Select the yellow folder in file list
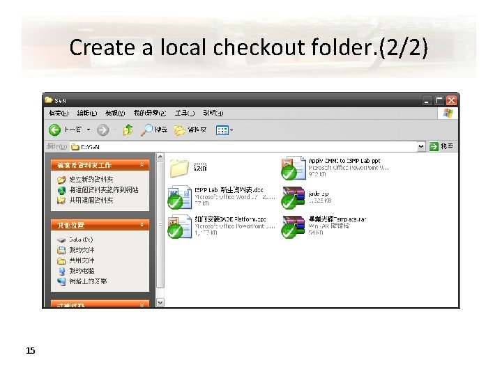The image size is (502, 376). [x=179, y=168]
